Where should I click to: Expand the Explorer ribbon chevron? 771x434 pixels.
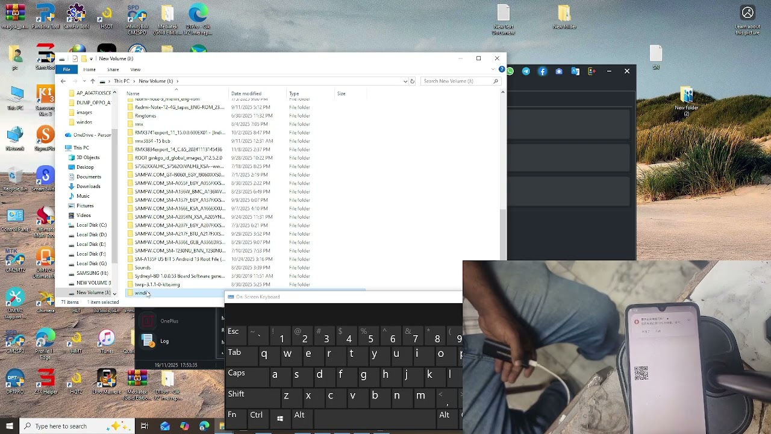point(493,69)
